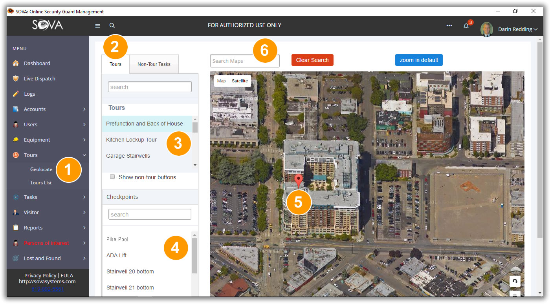This screenshot has height=304, width=550.
Task: Toggle the hamburger menu icon
Action: (x=98, y=25)
